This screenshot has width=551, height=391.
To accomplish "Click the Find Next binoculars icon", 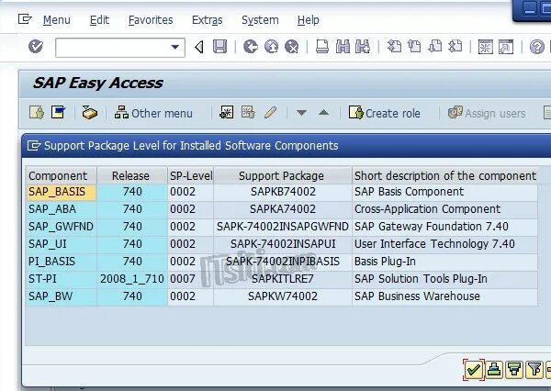I will [x=363, y=47].
